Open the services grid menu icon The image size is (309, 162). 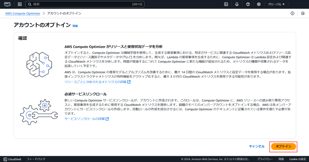click(x=20, y=4)
